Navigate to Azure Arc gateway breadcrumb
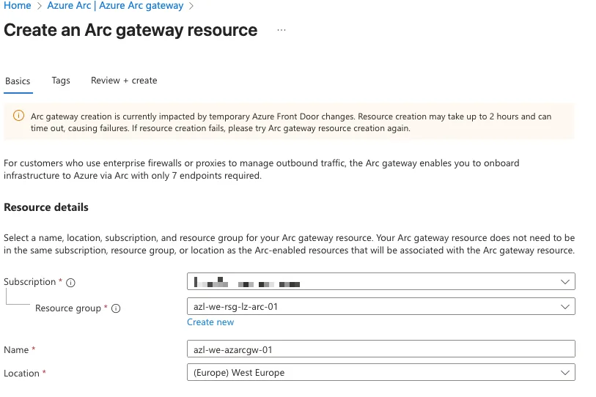Image resolution: width=596 pixels, height=397 pixels. tap(115, 6)
